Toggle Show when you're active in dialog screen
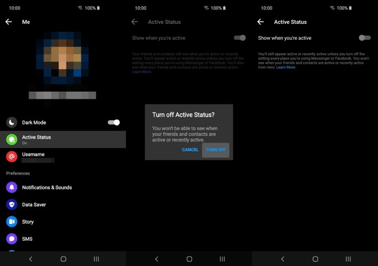The image size is (378, 266). [x=240, y=38]
